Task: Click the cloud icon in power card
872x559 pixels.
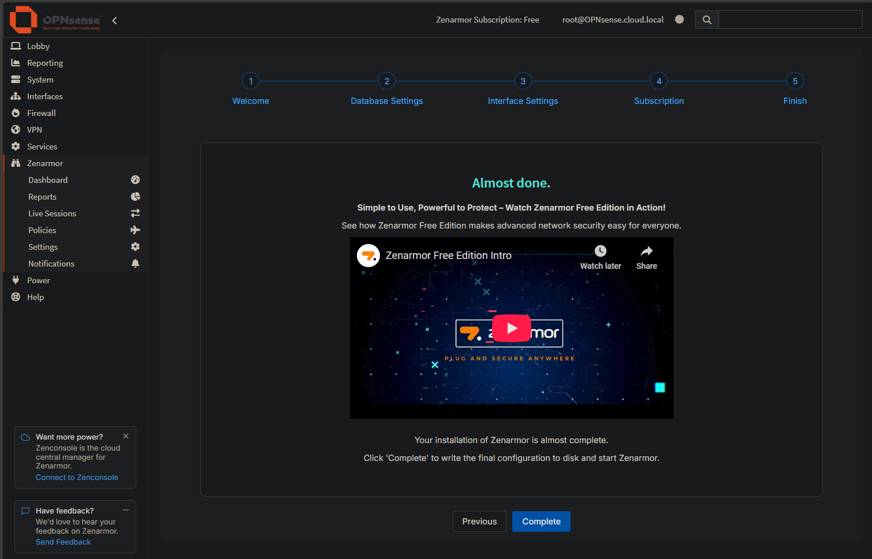Action: tap(25, 437)
